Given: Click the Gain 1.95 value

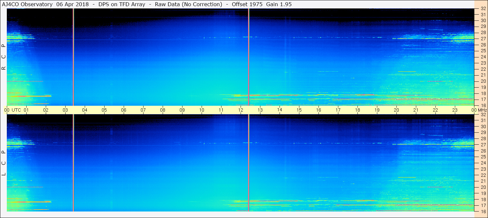Looking at the screenshot, I should pyautogui.click(x=279, y=4).
